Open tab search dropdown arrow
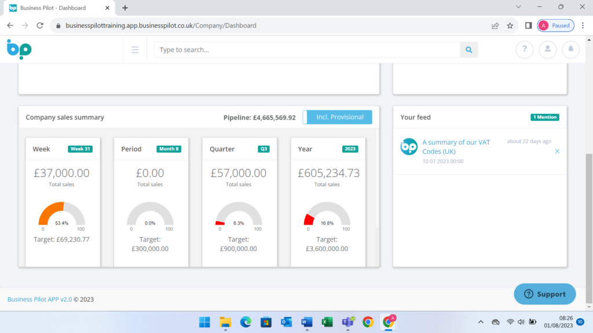The width and height of the screenshot is (593, 333). [x=518, y=7]
